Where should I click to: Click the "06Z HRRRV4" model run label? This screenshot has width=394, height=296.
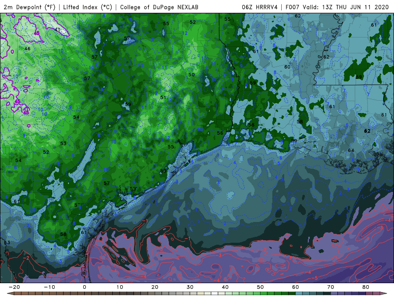point(260,7)
